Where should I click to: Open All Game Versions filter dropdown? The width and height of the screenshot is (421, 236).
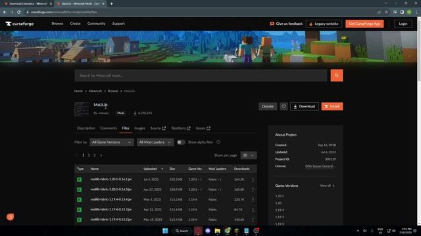(x=112, y=142)
